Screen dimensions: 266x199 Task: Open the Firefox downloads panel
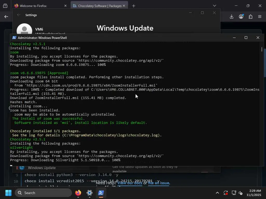(x=231, y=17)
